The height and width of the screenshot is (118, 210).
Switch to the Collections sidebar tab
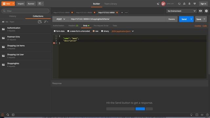tap(38, 16)
